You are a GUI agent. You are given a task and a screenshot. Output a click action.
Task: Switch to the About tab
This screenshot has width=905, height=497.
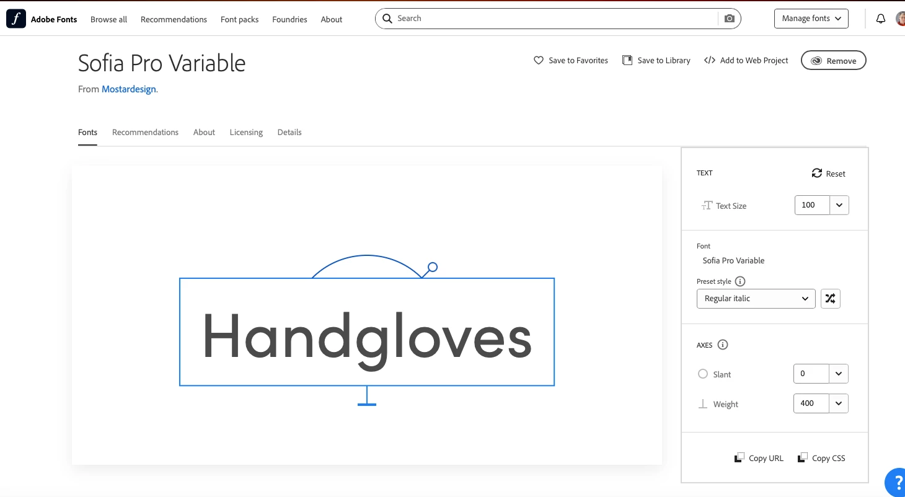click(x=204, y=132)
